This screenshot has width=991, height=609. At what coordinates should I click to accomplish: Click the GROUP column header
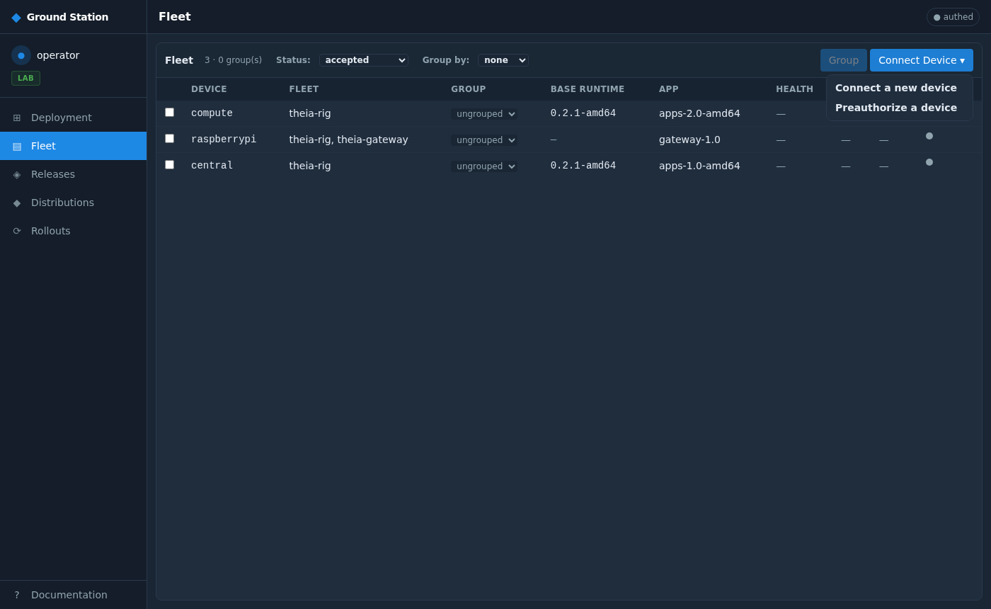coord(469,89)
